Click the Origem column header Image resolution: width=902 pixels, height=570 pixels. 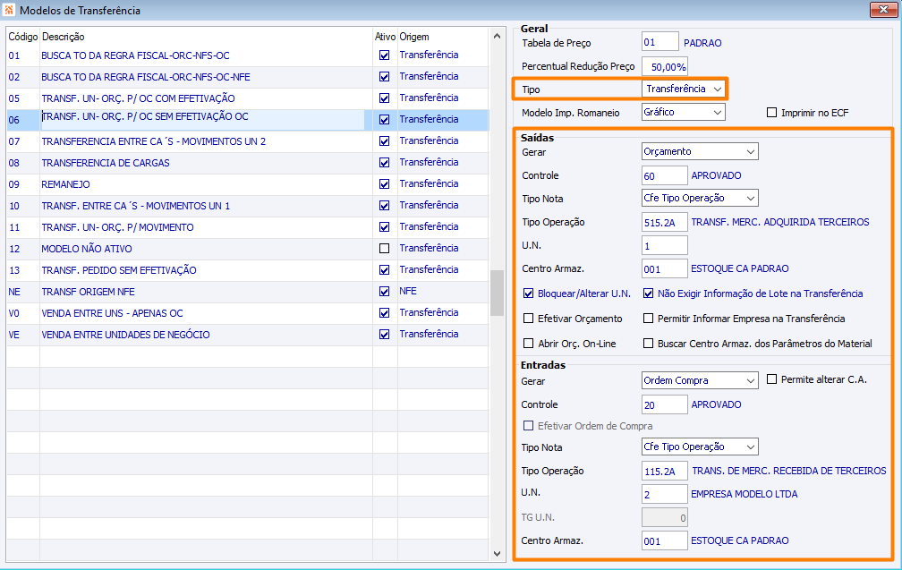(414, 37)
